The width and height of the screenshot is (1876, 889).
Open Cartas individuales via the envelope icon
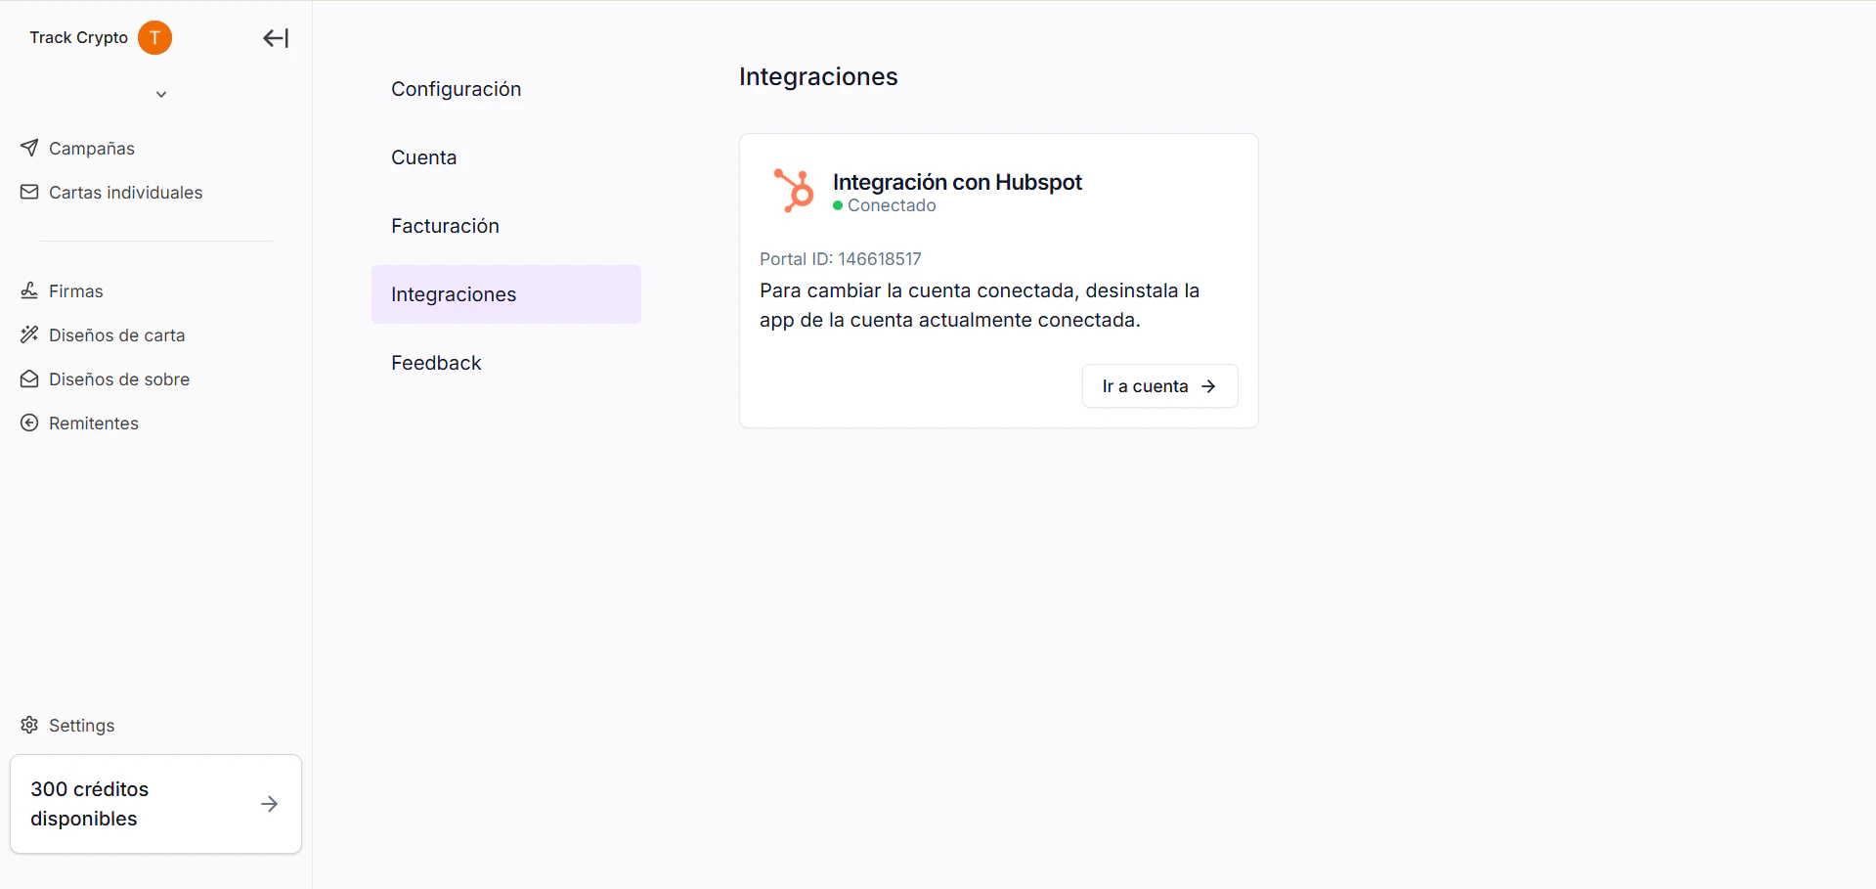28,192
